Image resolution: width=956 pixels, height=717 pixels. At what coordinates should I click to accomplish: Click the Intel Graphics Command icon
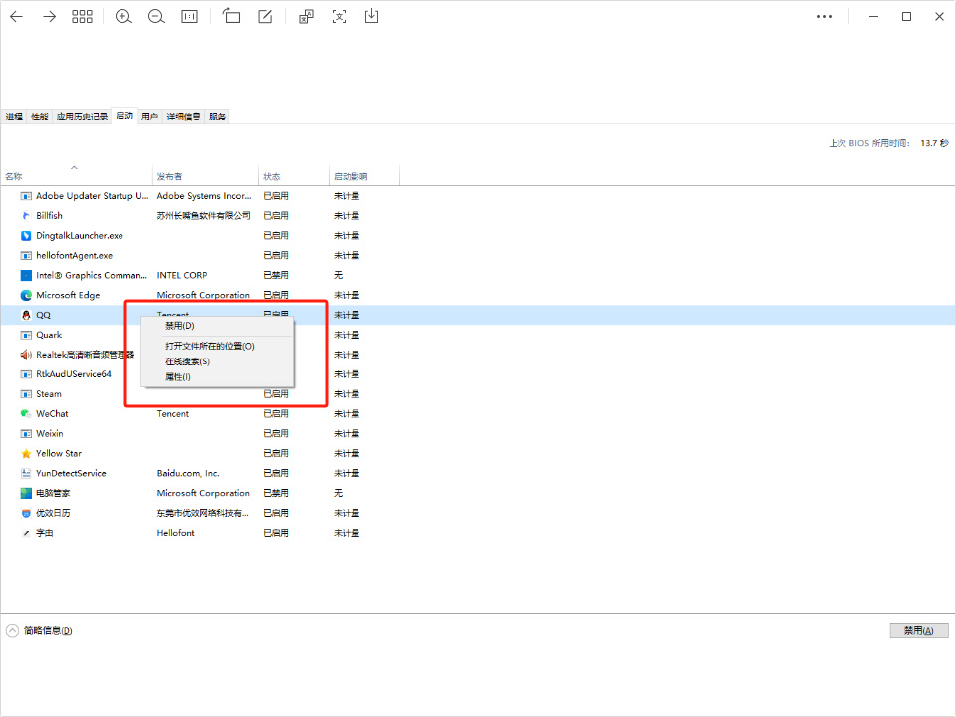tap(26, 276)
